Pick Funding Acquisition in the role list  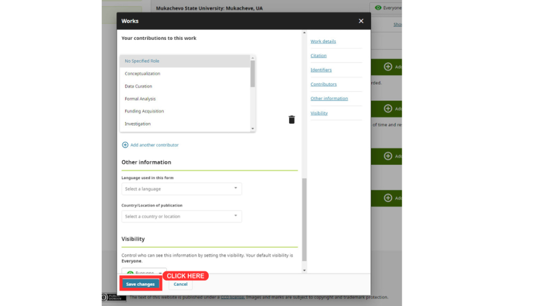pos(185,111)
